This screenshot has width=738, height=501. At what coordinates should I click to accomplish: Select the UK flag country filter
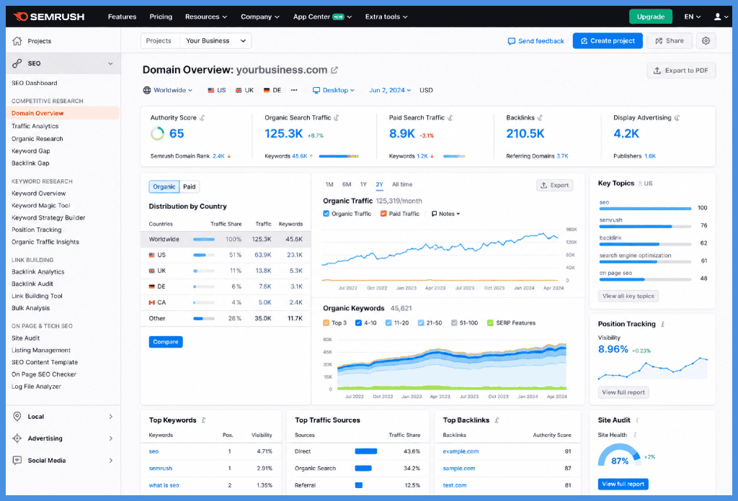244,90
